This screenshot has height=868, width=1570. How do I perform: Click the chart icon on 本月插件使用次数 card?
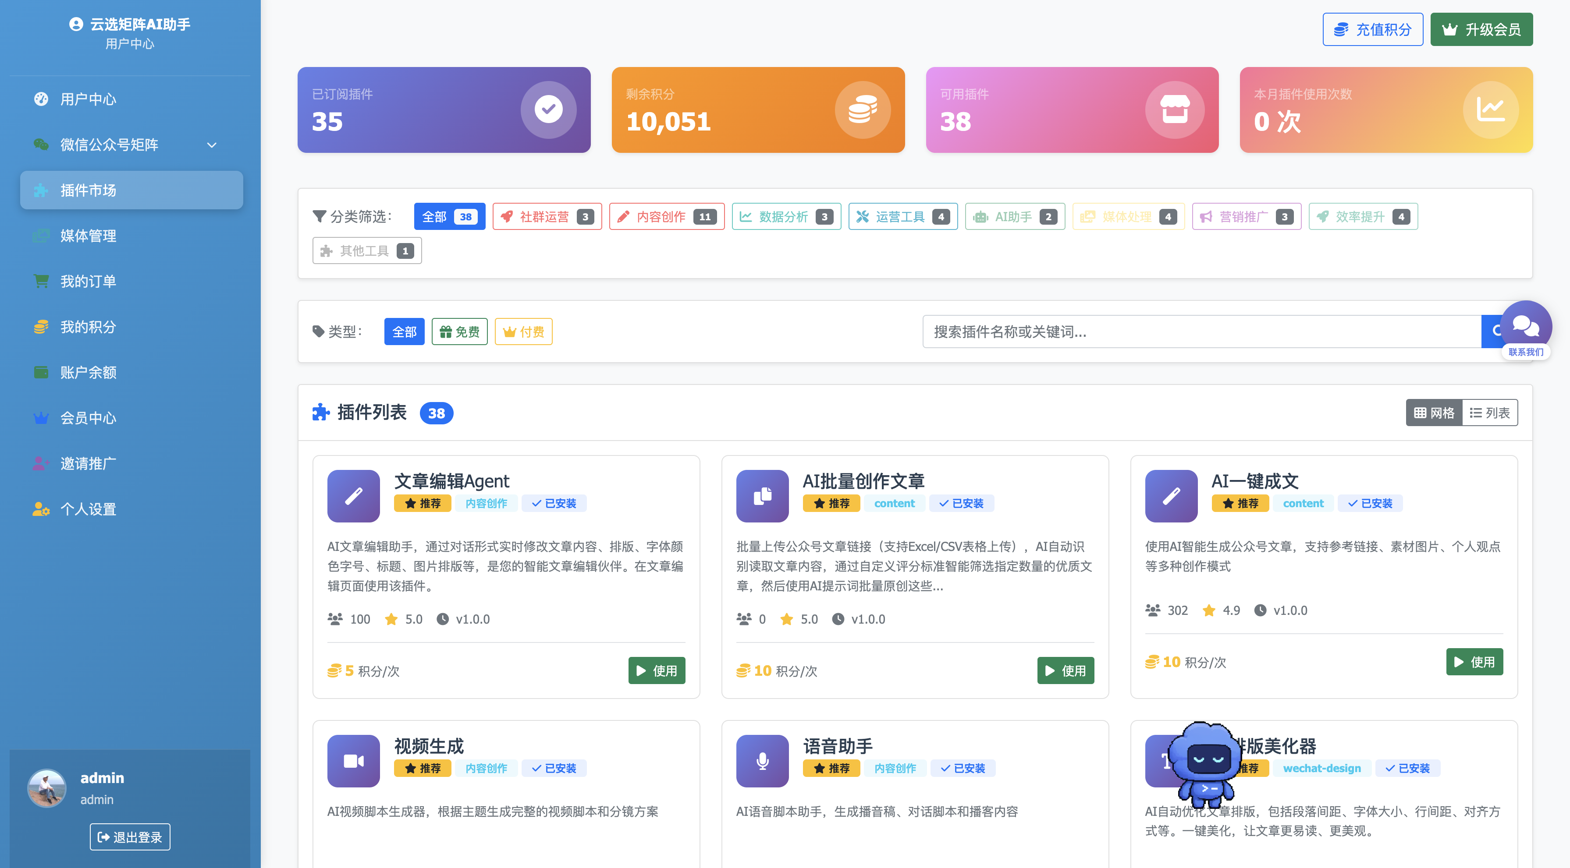tap(1490, 109)
